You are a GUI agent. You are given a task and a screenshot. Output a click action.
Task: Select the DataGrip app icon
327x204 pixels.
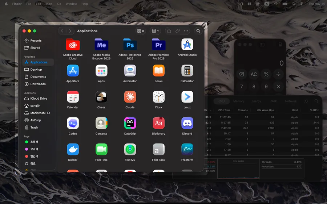[x=130, y=123]
